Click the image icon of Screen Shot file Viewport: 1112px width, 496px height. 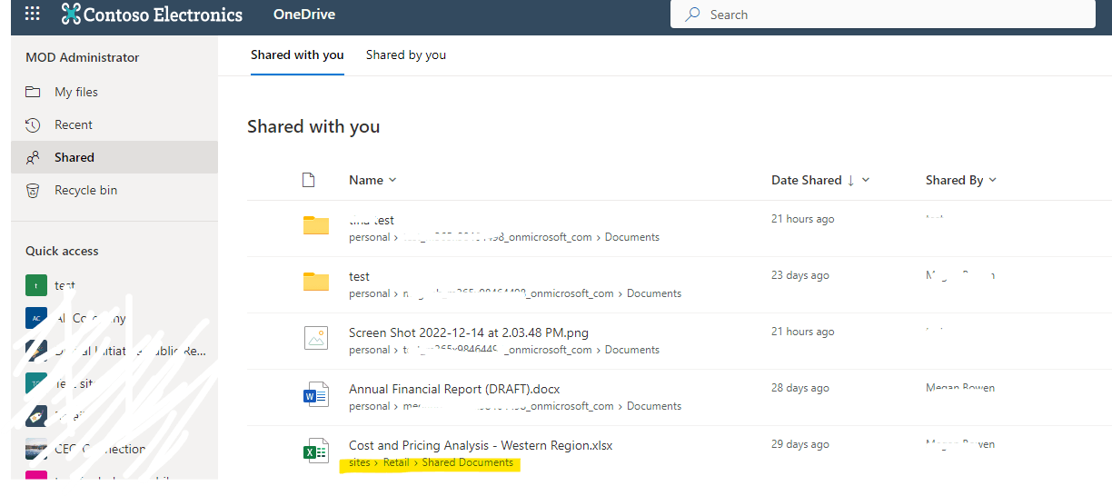(x=315, y=338)
